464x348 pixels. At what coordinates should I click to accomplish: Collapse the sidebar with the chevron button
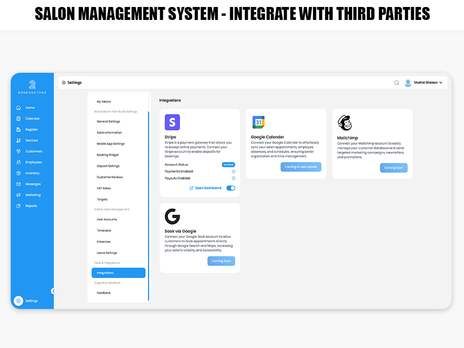click(x=53, y=291)
